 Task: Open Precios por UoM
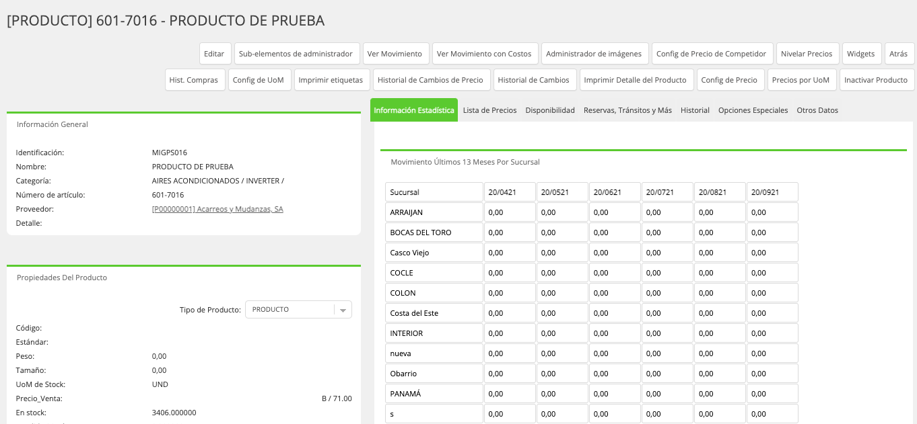801,80
